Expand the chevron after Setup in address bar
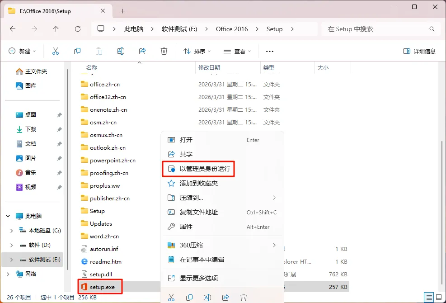446x303 pixels. pyautogui.click(x=292, y=29)
